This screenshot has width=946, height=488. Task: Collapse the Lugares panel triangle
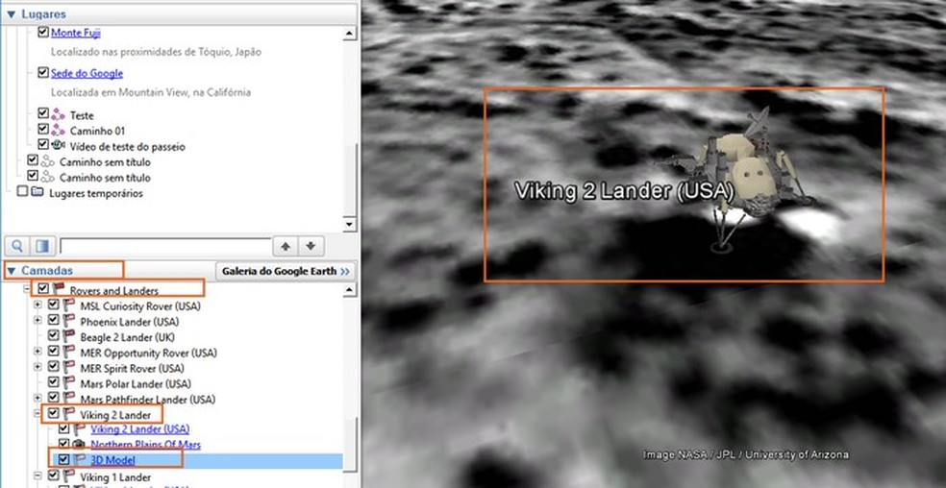click(11, 13)
